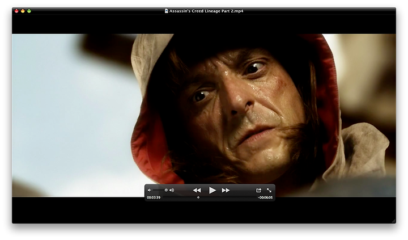Click the elapsed time 00:03:39

[x=154, y=197]
